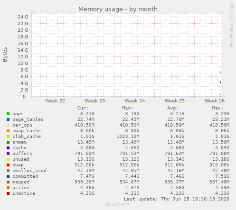Click the swap red legend swatch
This screenshot has height=210, width=236.
coord(8,165)
